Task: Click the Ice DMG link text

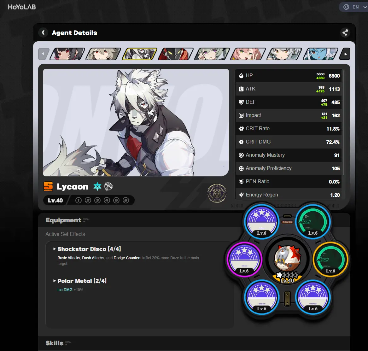Action: tap(65, 290)
